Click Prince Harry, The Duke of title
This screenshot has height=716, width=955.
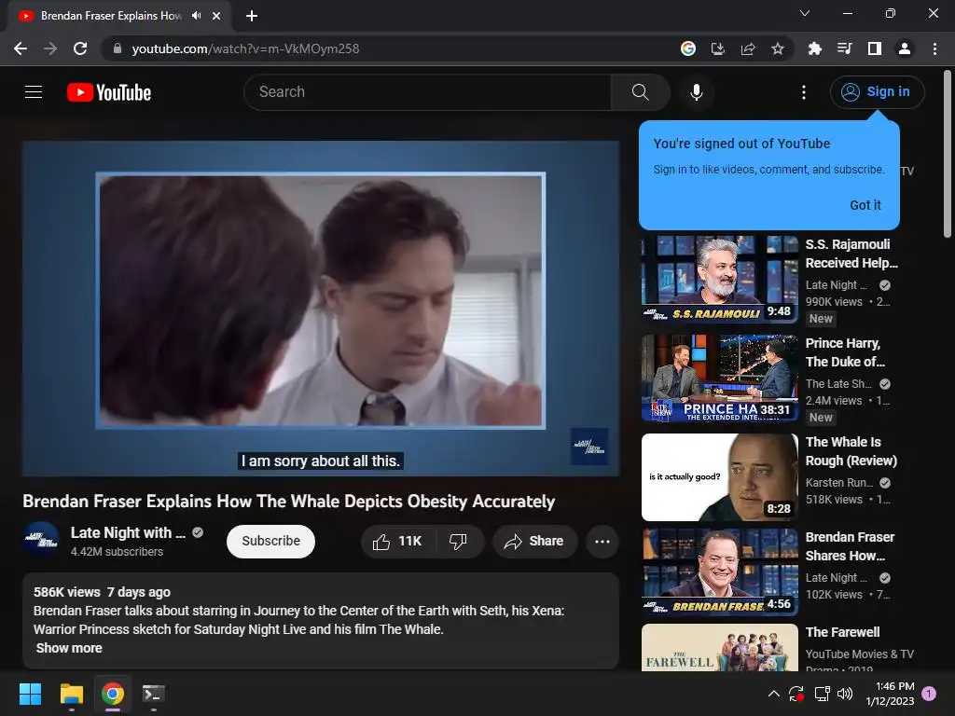845,352
